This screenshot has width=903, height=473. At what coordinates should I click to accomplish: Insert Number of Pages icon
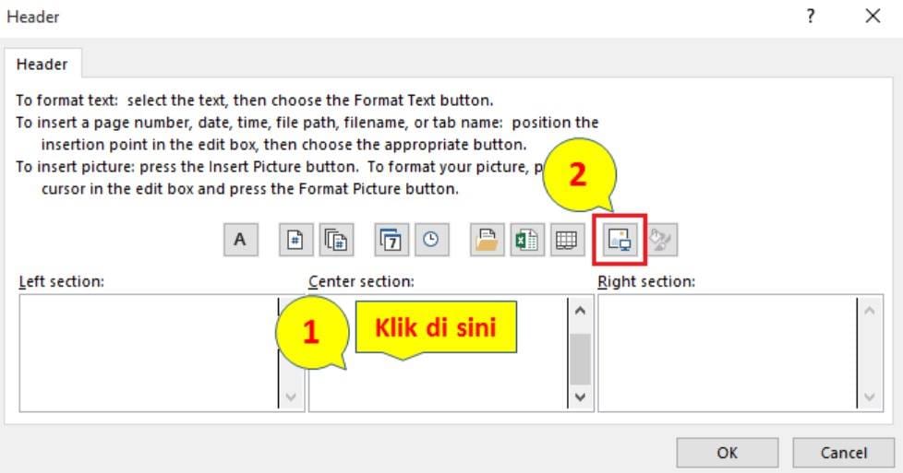[336, 240]
